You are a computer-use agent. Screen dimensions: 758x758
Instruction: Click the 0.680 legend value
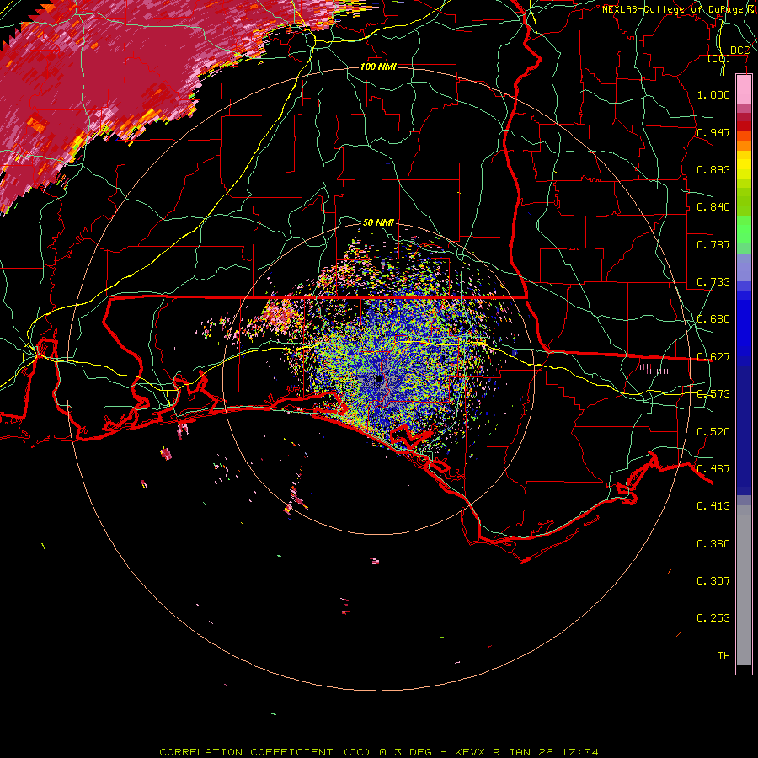click(713, 319)
